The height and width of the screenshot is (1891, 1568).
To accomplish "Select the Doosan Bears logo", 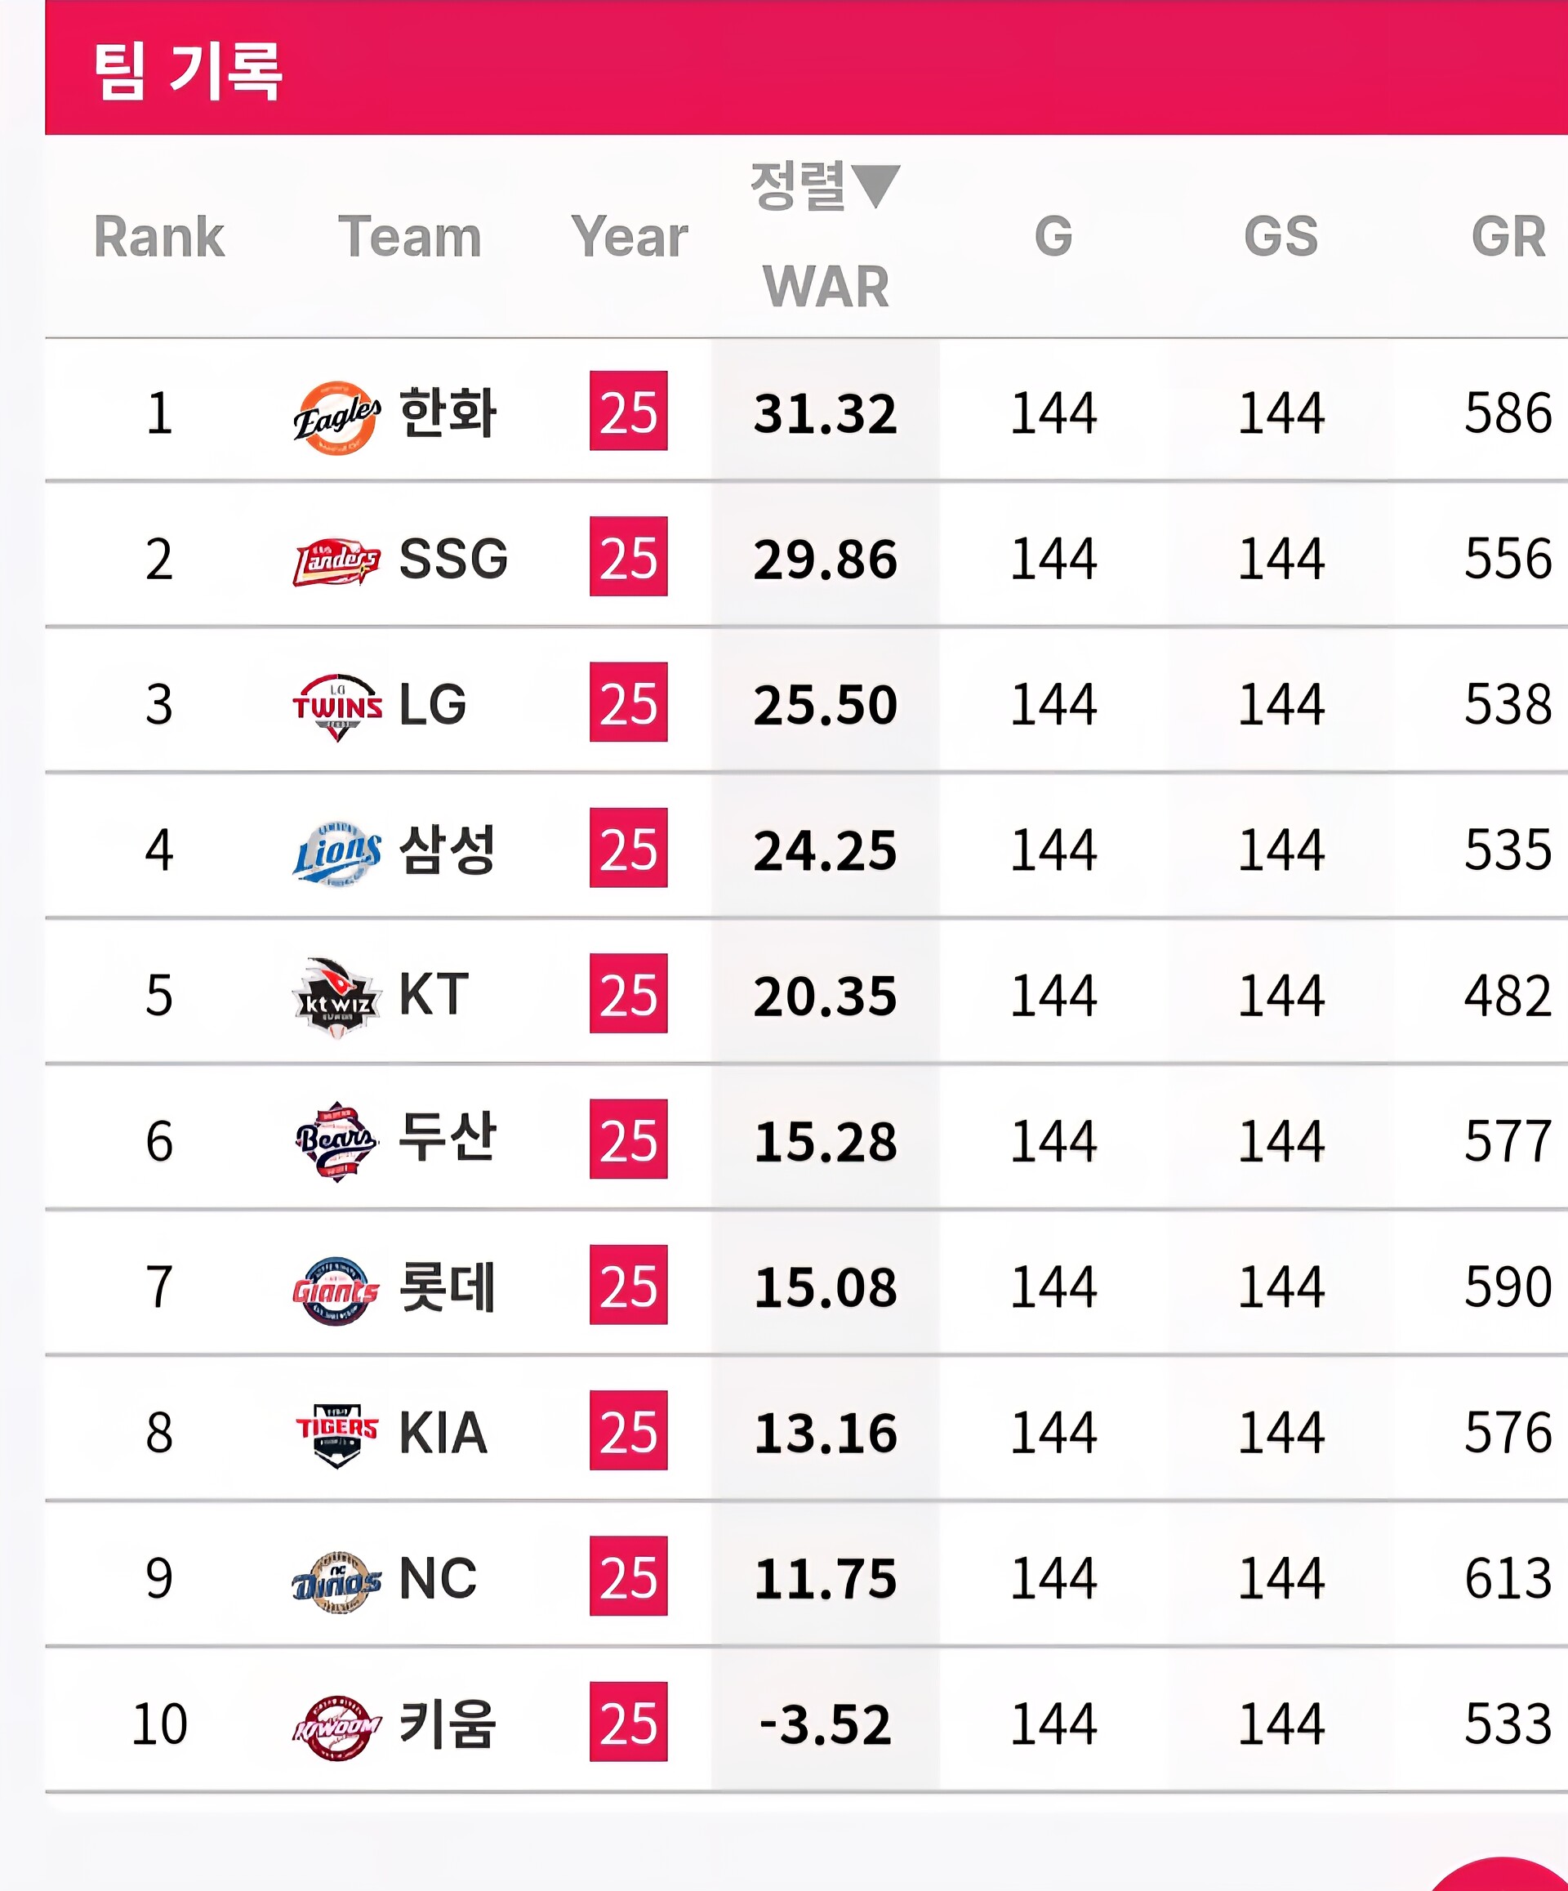I will tap(336, 1141).
